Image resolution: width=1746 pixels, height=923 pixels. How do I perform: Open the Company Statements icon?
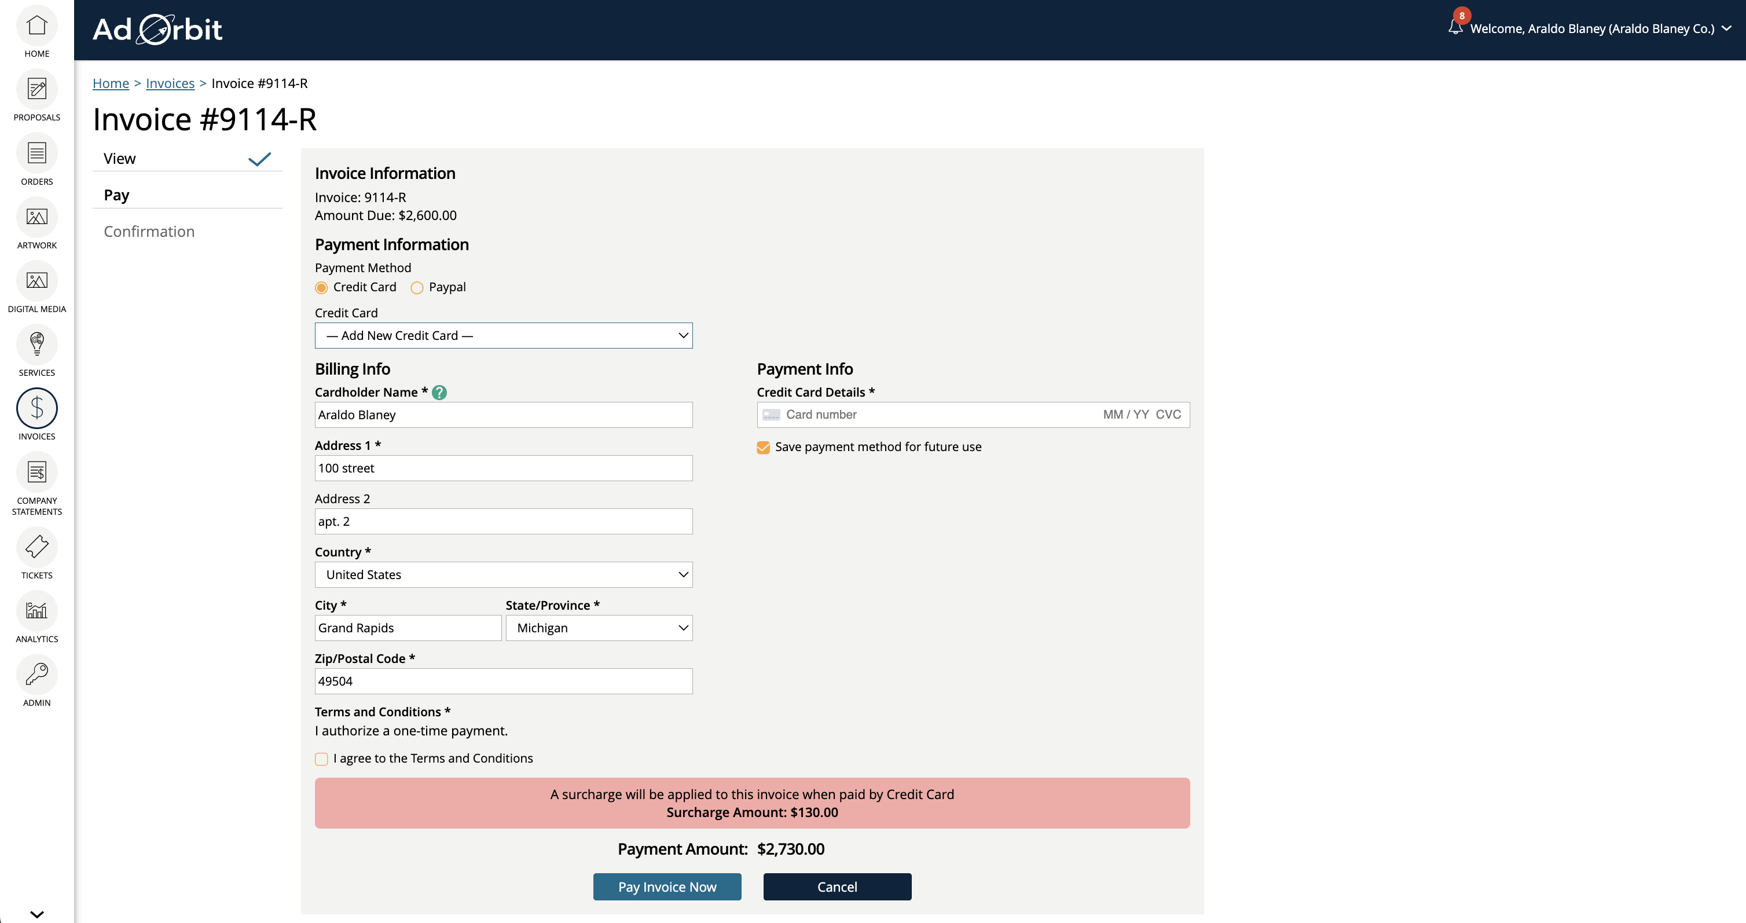[36, 472]
